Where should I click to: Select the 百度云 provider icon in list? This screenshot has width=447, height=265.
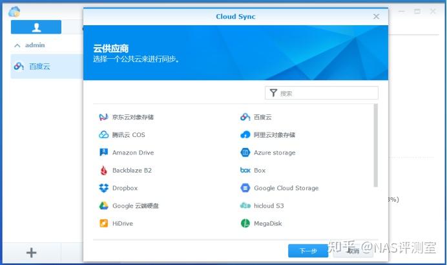click(245, 117)
